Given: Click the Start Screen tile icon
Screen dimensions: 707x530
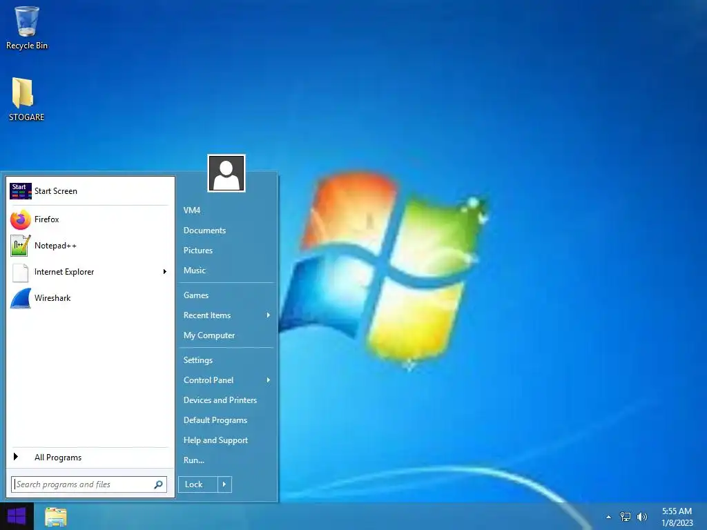Looking at the screenshot, I should coord(21,191).
